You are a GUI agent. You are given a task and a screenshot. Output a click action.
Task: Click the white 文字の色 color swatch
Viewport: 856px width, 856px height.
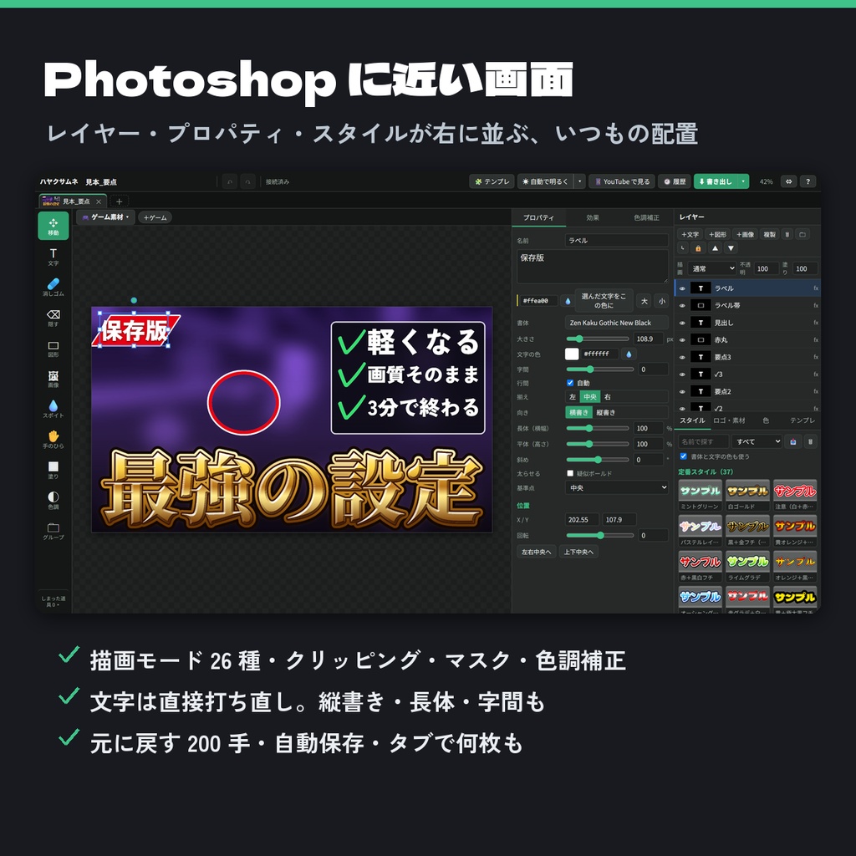572,354
